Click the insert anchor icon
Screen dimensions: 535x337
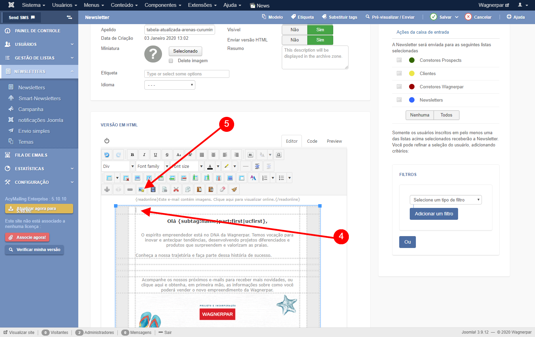(107, 190)
